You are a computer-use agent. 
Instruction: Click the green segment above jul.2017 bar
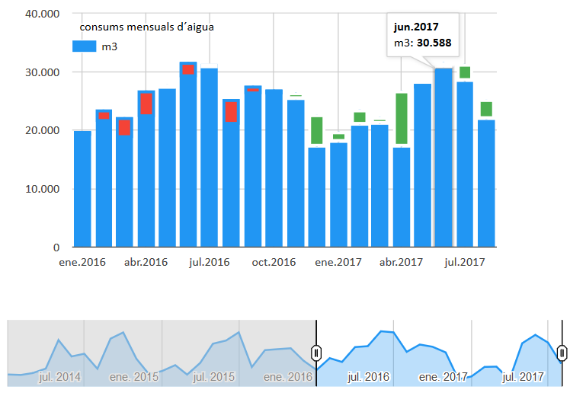tap(465, 72)
